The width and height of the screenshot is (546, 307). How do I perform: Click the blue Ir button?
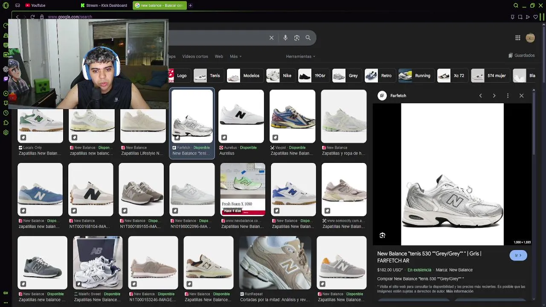(x=518, y=255)
